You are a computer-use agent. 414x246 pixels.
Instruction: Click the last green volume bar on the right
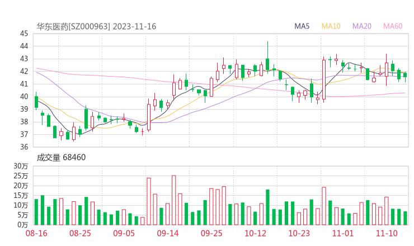point(405,218)
